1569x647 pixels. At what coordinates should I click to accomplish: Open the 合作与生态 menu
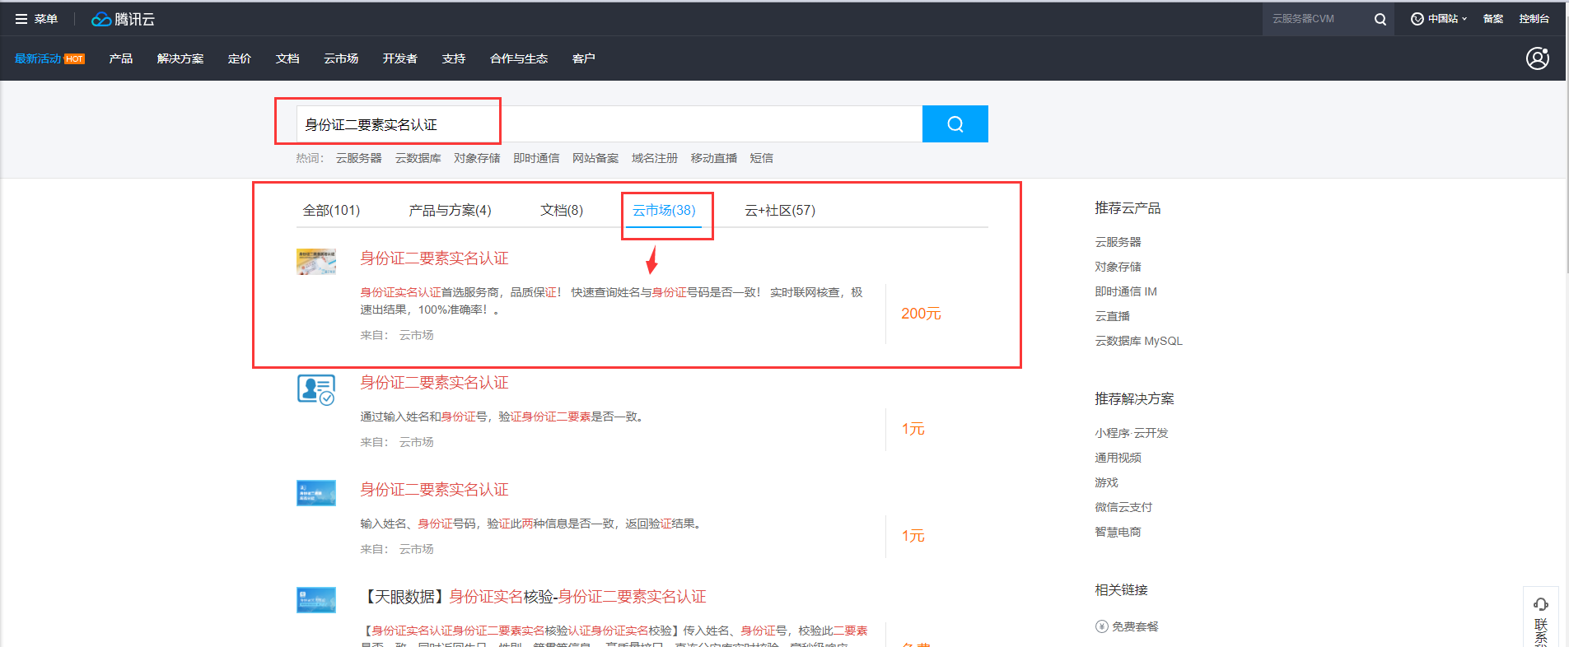[519, 58]
